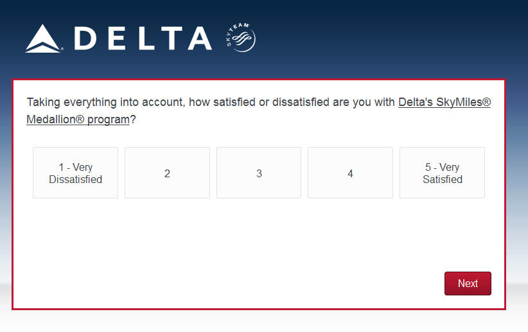Click the Delta triangle widget logo
The width and height of the screenshot is (528, 332).
[43, 39]
